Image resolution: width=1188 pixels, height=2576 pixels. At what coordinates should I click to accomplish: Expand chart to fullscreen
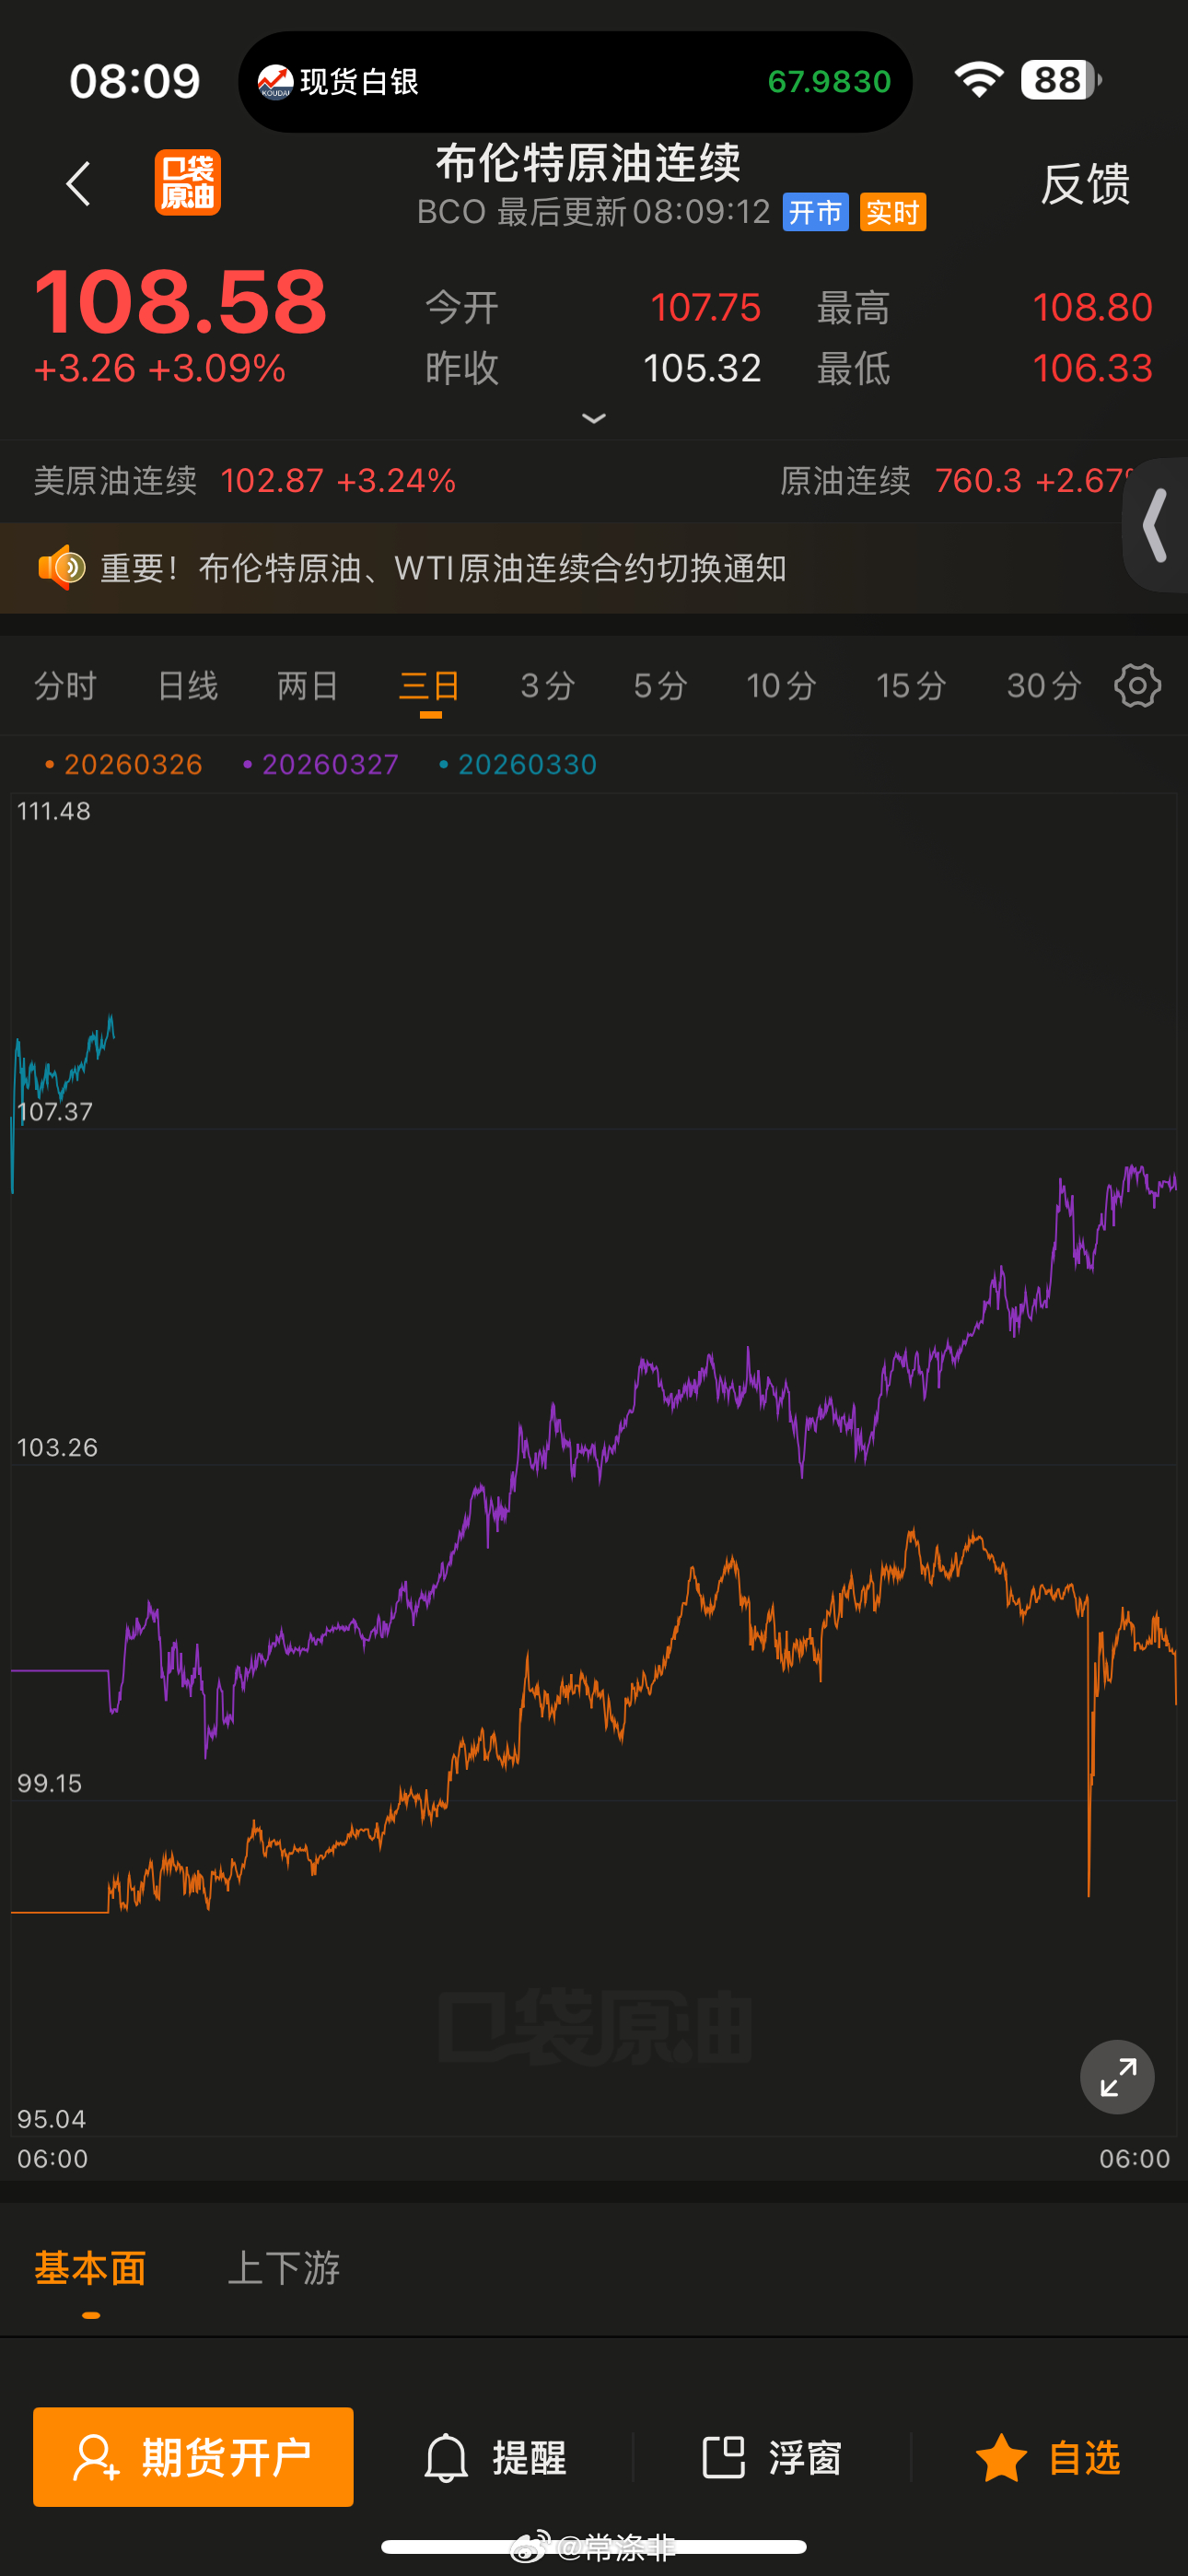click(1117, 2077)
